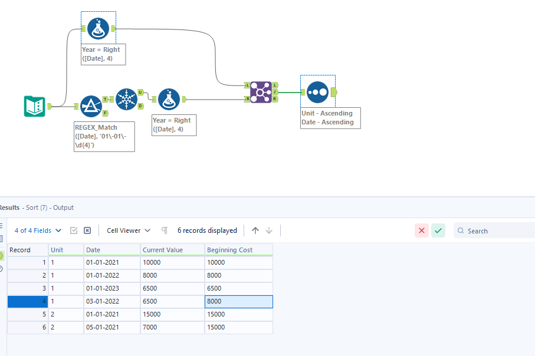This screenshot has height=356, width=535.
Task: Click the green checkmark apply button
Action: [438, 230]
